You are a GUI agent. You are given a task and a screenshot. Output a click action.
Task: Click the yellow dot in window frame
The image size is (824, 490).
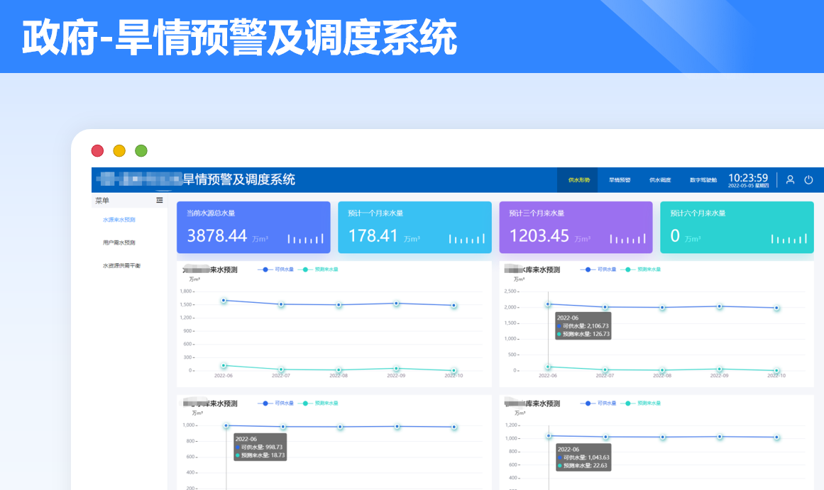119,151
